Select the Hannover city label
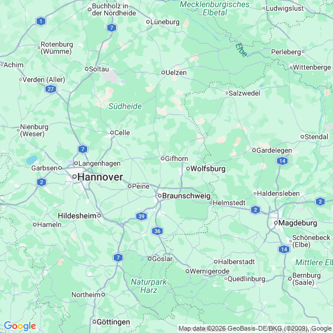The image size is (333, 333). click(100, 177)
